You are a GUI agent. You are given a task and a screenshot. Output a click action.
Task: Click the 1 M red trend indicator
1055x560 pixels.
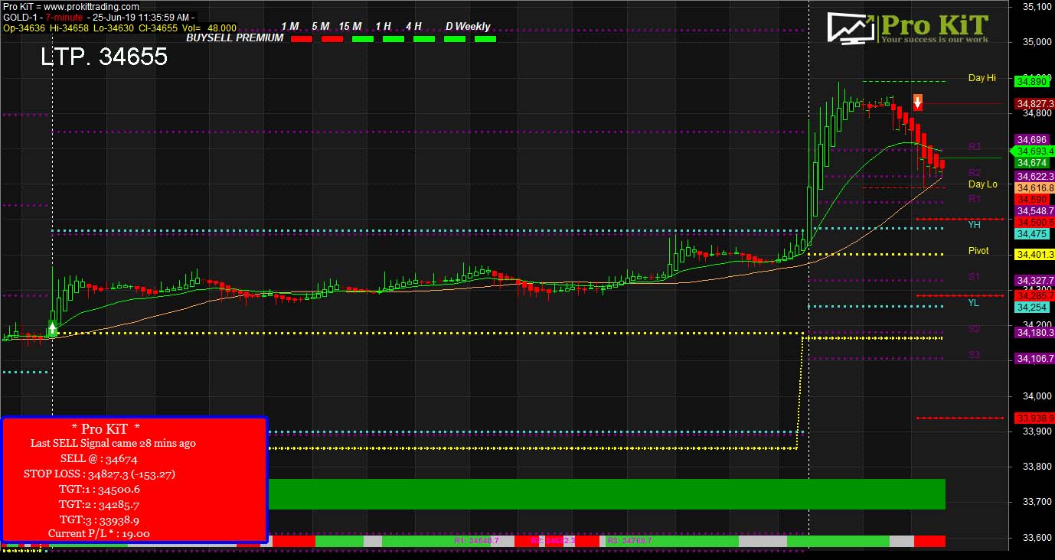[x=302, y=38]
